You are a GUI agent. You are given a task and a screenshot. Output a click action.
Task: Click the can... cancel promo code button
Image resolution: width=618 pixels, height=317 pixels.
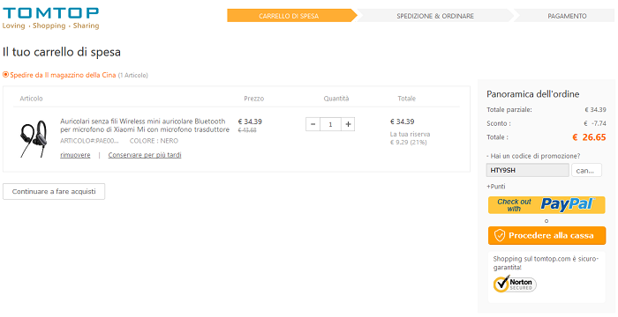tap(586, 170)
